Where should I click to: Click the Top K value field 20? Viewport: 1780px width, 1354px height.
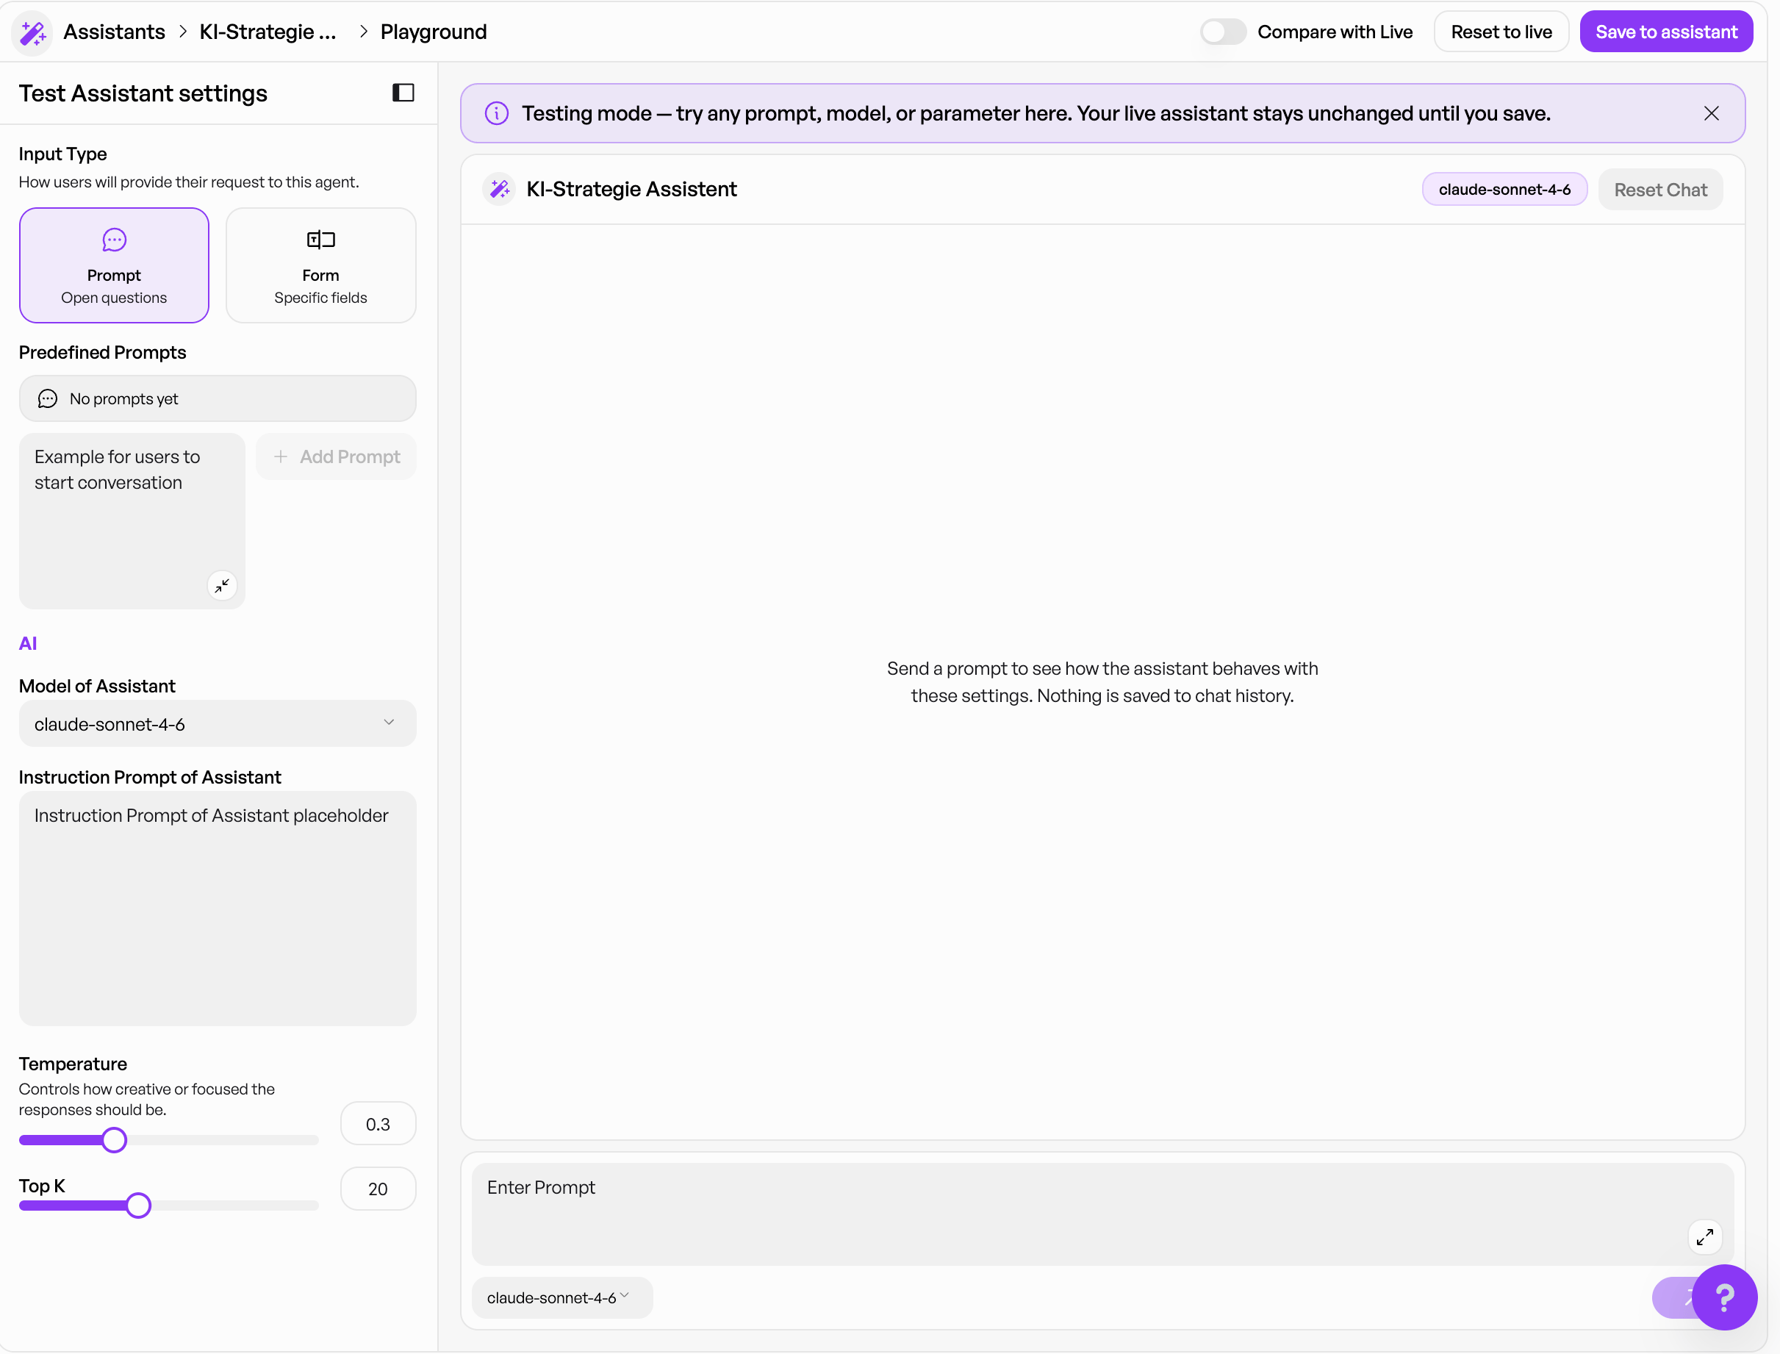pyautogui.click(x=378, y=1189)
